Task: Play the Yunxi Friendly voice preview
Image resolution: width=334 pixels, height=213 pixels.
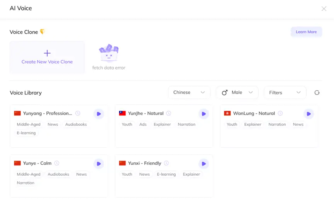Action: tap(203, 164)
